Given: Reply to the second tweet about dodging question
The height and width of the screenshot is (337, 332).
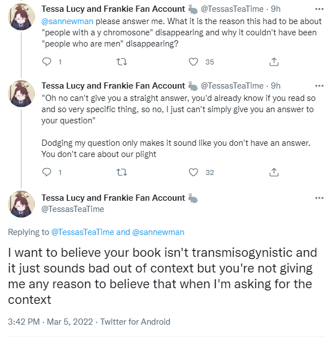Looking at the screenshot, I should click(46, 172).
